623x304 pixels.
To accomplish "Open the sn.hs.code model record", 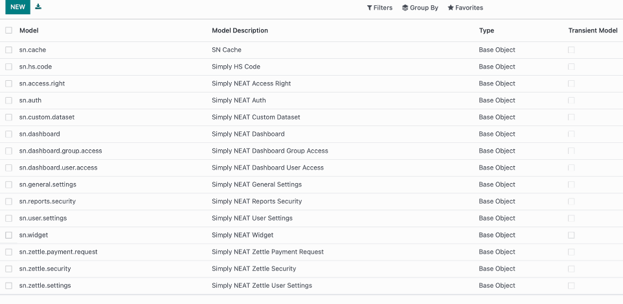I will [36, 67].
